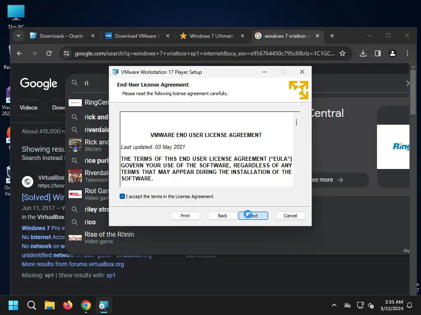
Task: Open This PC desktop icon
Action: [16, 16]
